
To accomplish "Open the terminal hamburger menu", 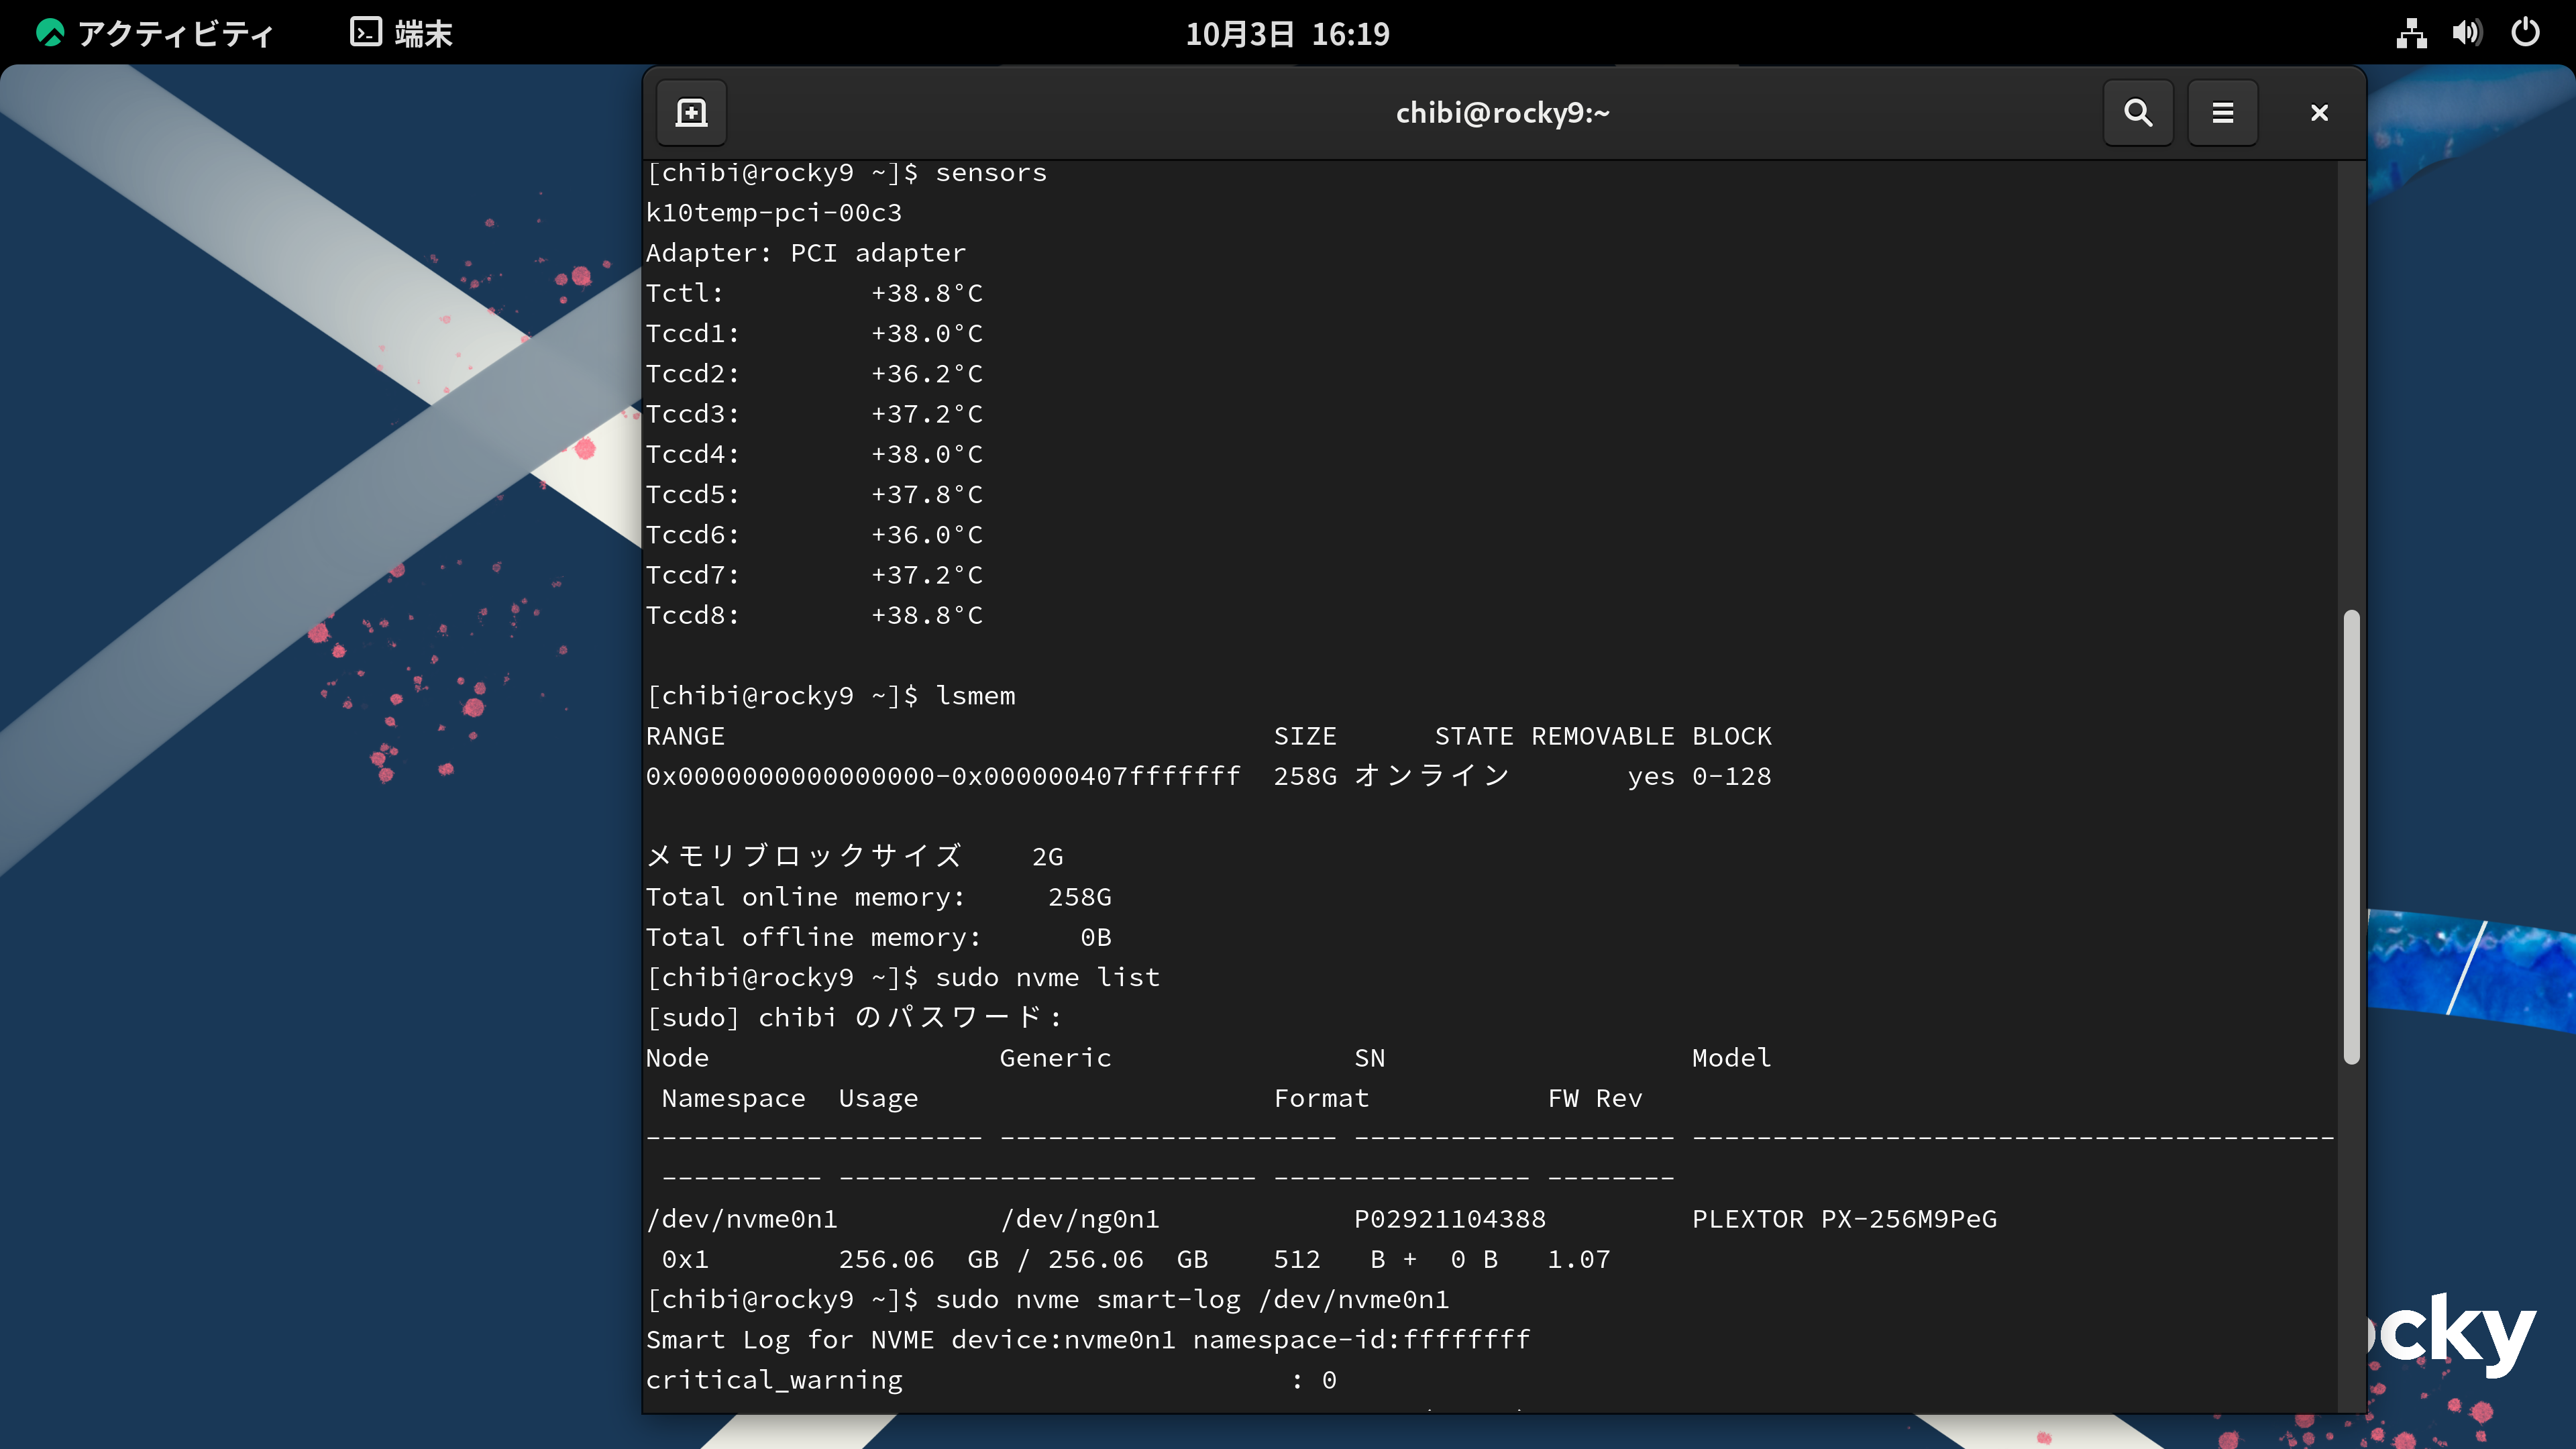I will (2222, 112).
